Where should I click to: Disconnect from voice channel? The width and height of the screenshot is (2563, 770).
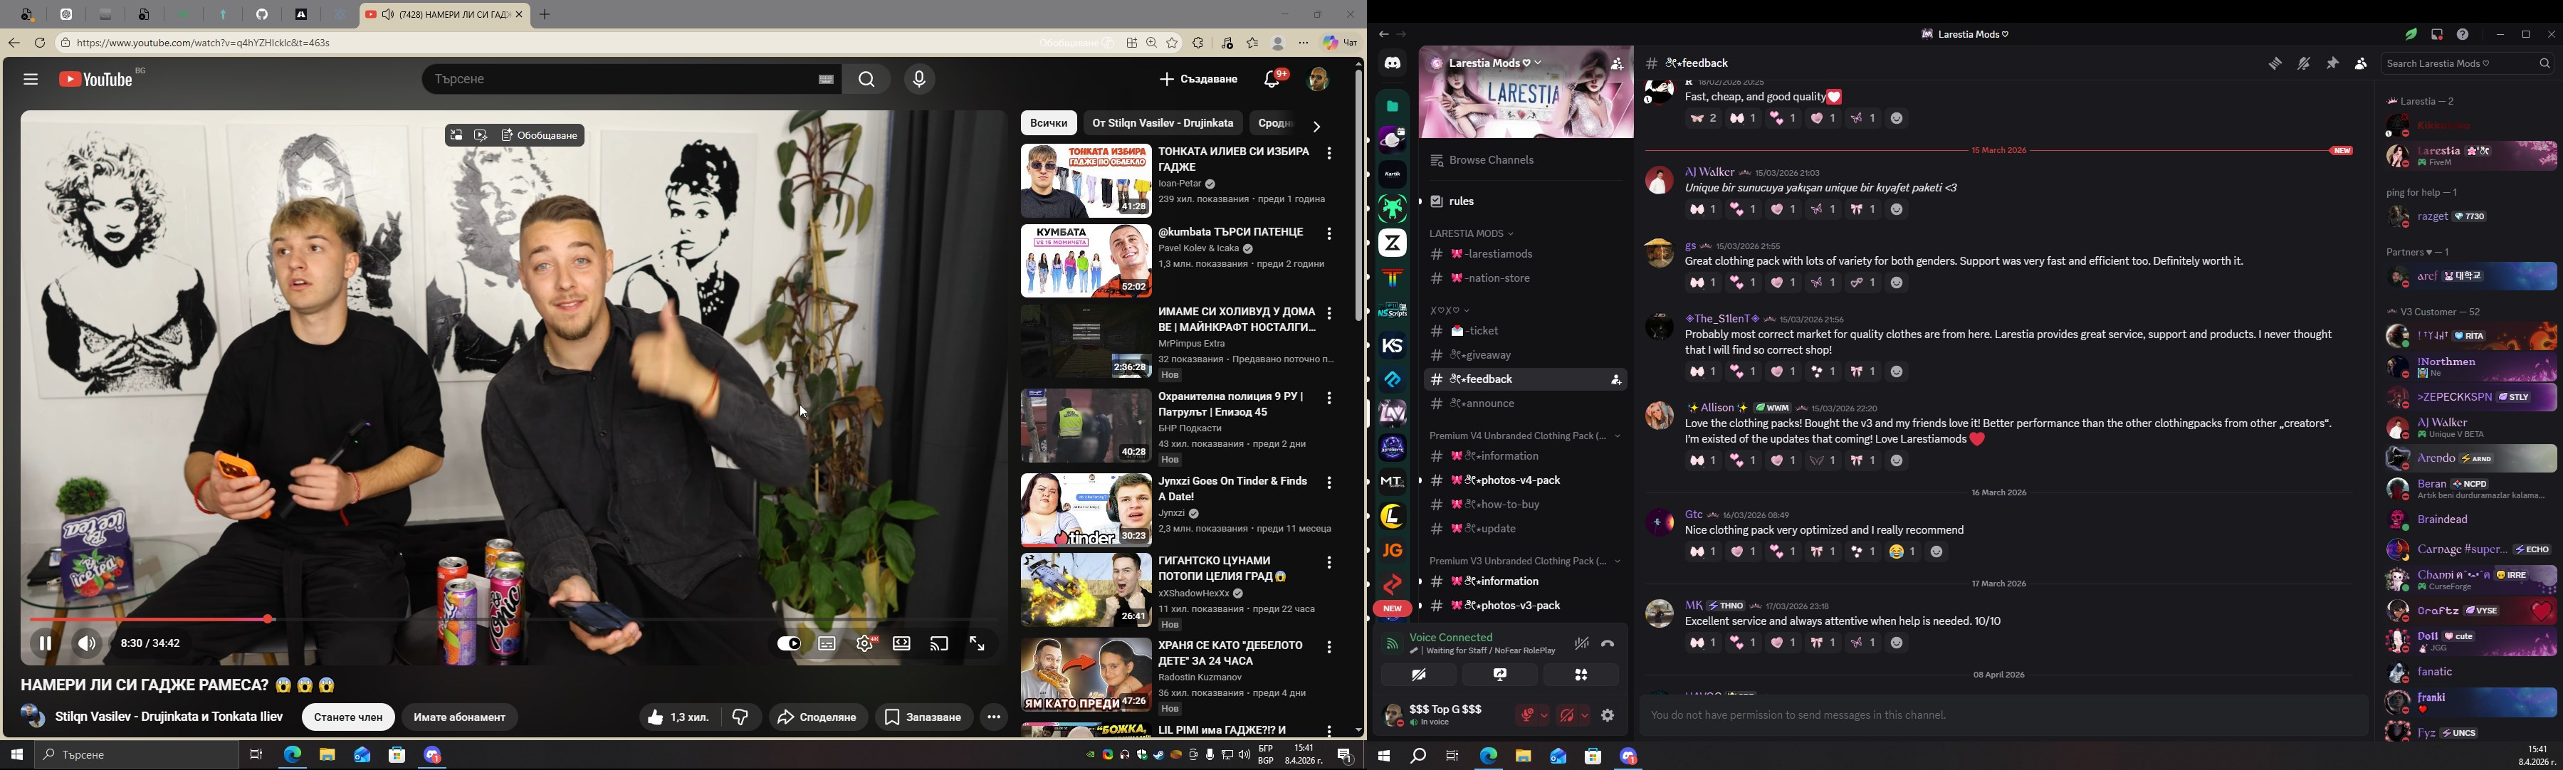click(1608, 645)
